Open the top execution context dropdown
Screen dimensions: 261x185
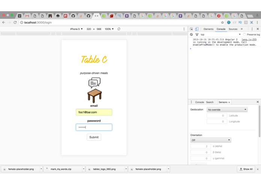(x=220, y=34)
